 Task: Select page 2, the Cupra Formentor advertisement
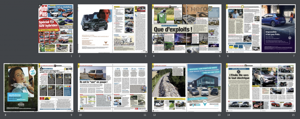point(95,29)
